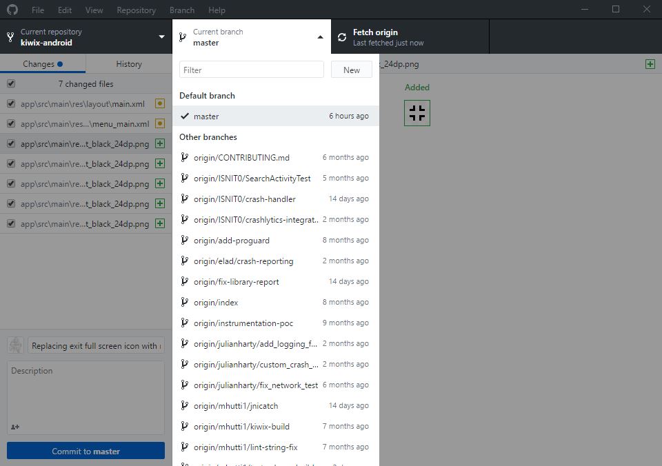Click the green added icon in diff header
This screenshot has width=662, height=466.
point(650,64)
